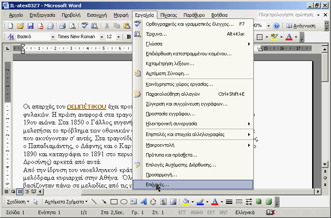
Task: Click the Cut scissors icon
Action: (x=107, y=26)
